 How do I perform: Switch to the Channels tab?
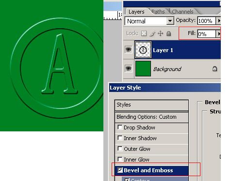point(182,12)
